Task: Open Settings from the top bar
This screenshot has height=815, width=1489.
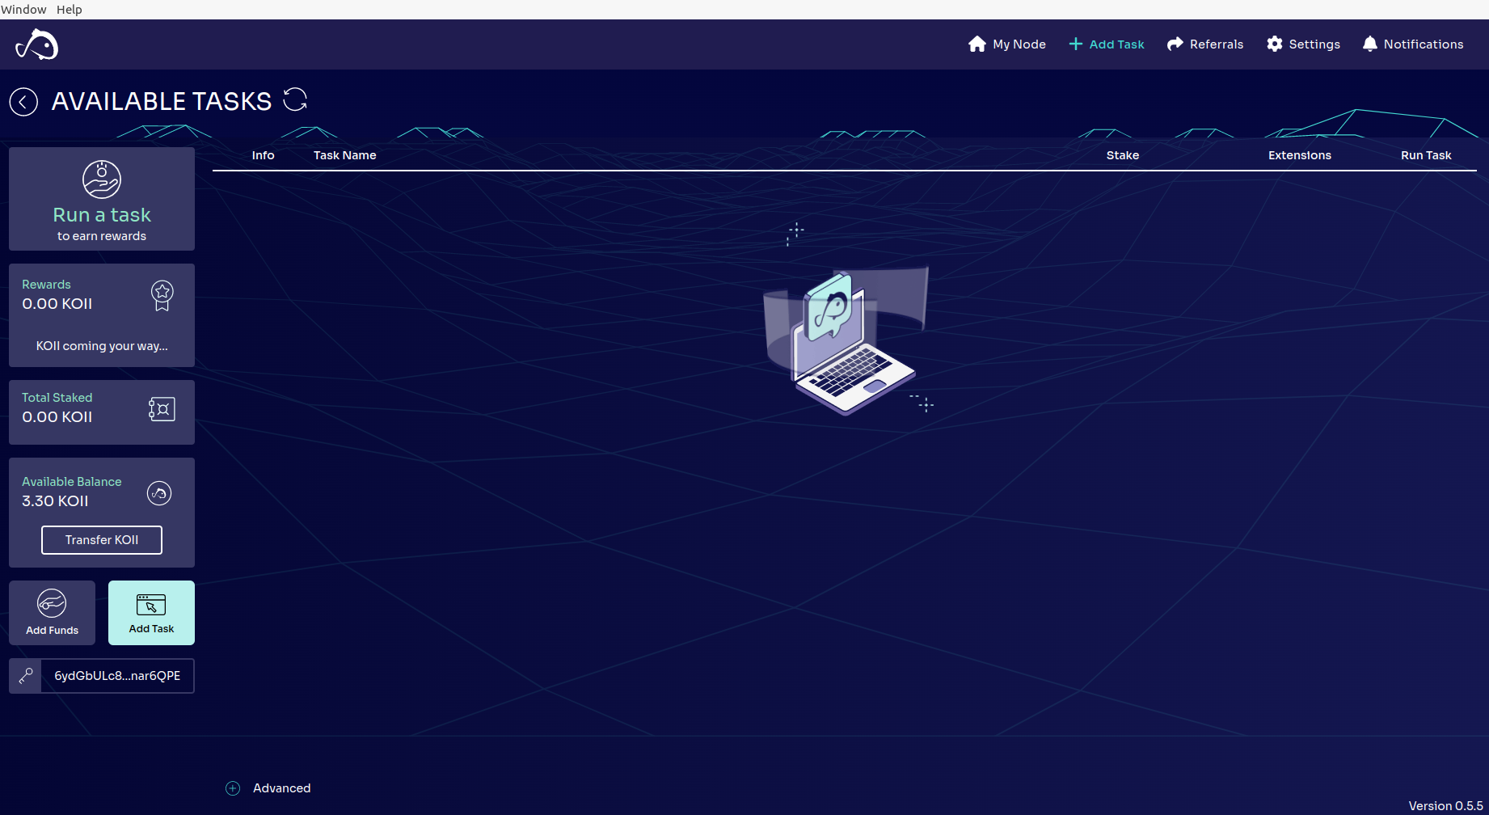Action: click(1303, 44)
